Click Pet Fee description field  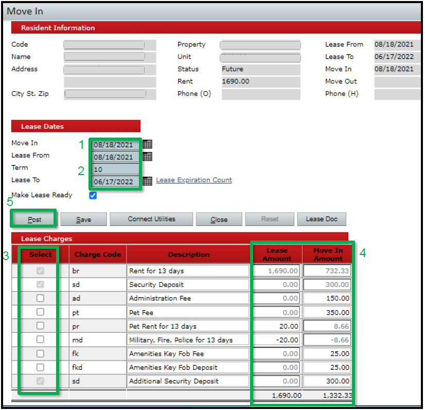[188, 312]
